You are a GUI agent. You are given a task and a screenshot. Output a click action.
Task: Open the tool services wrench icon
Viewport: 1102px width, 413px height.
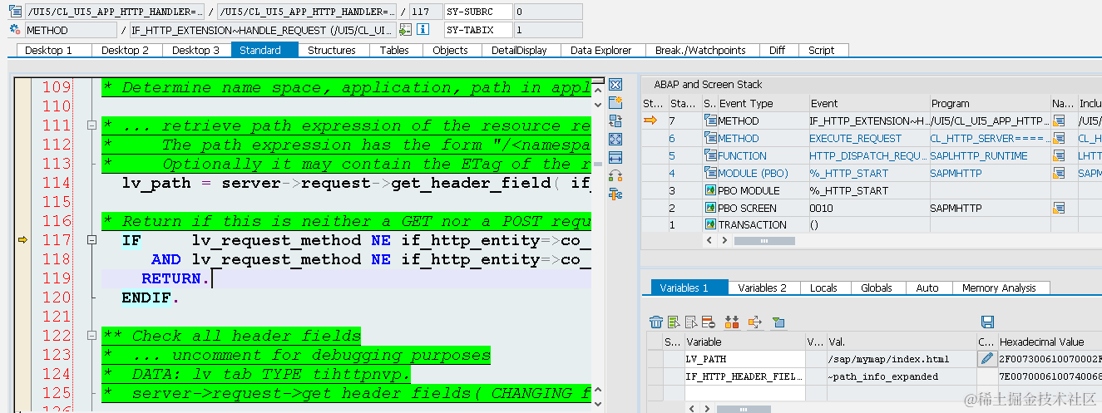coord(615,194)
